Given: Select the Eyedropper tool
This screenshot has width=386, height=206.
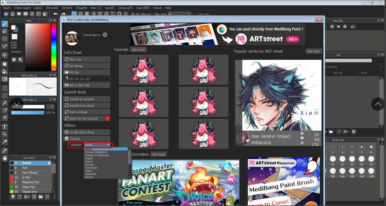Looking at the screenshot, I should tap(5, 150).
